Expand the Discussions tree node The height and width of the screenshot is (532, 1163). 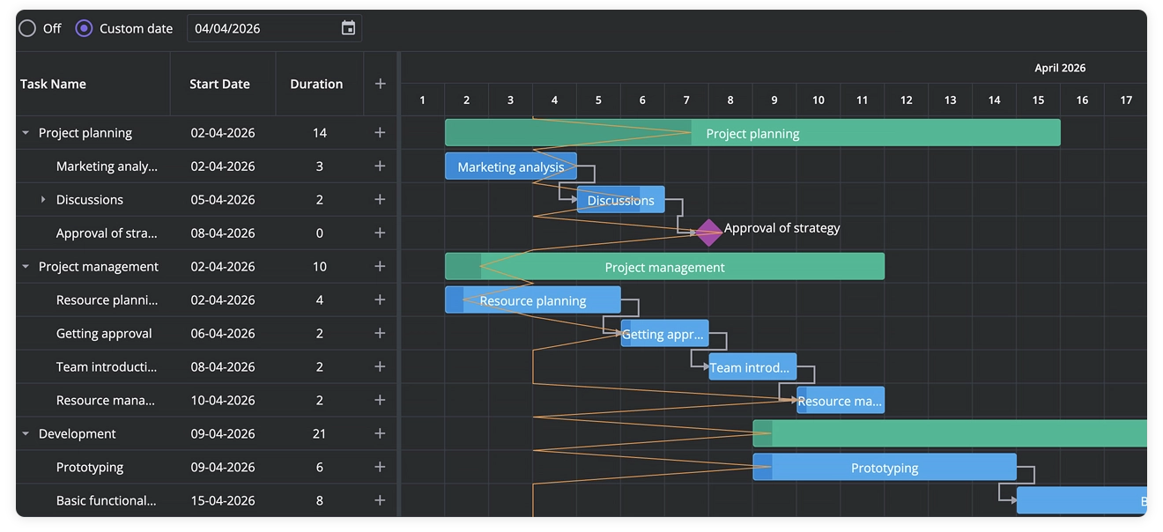coord(43,200)
